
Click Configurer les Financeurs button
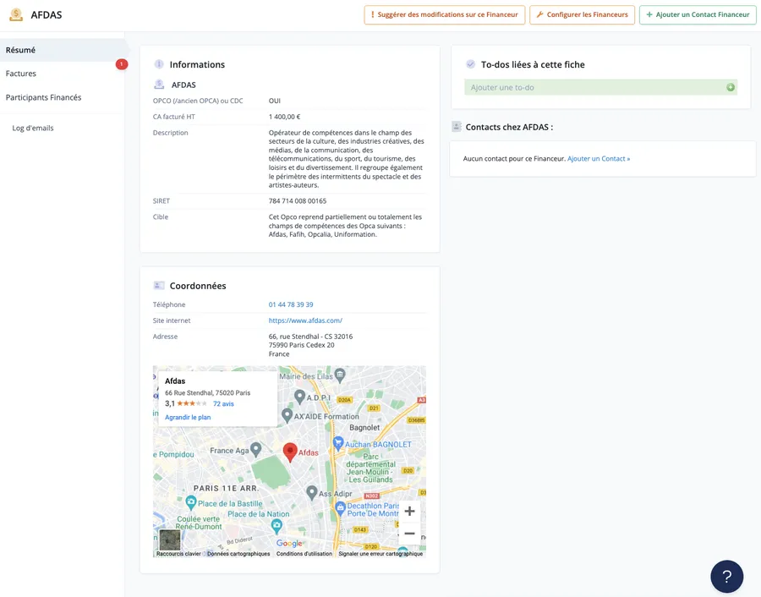(x=582, y=14)
